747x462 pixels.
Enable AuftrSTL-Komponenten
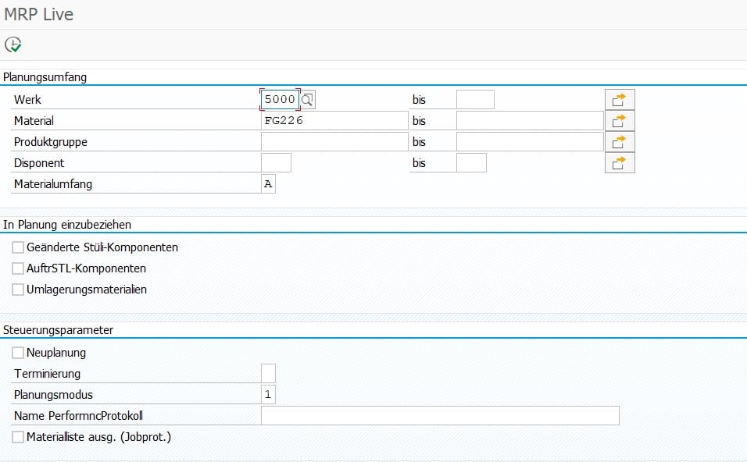tap(17, 268)
